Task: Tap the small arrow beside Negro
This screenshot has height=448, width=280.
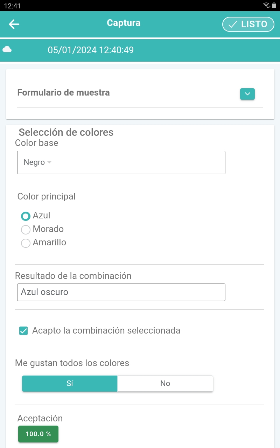Action: (49, 162)
